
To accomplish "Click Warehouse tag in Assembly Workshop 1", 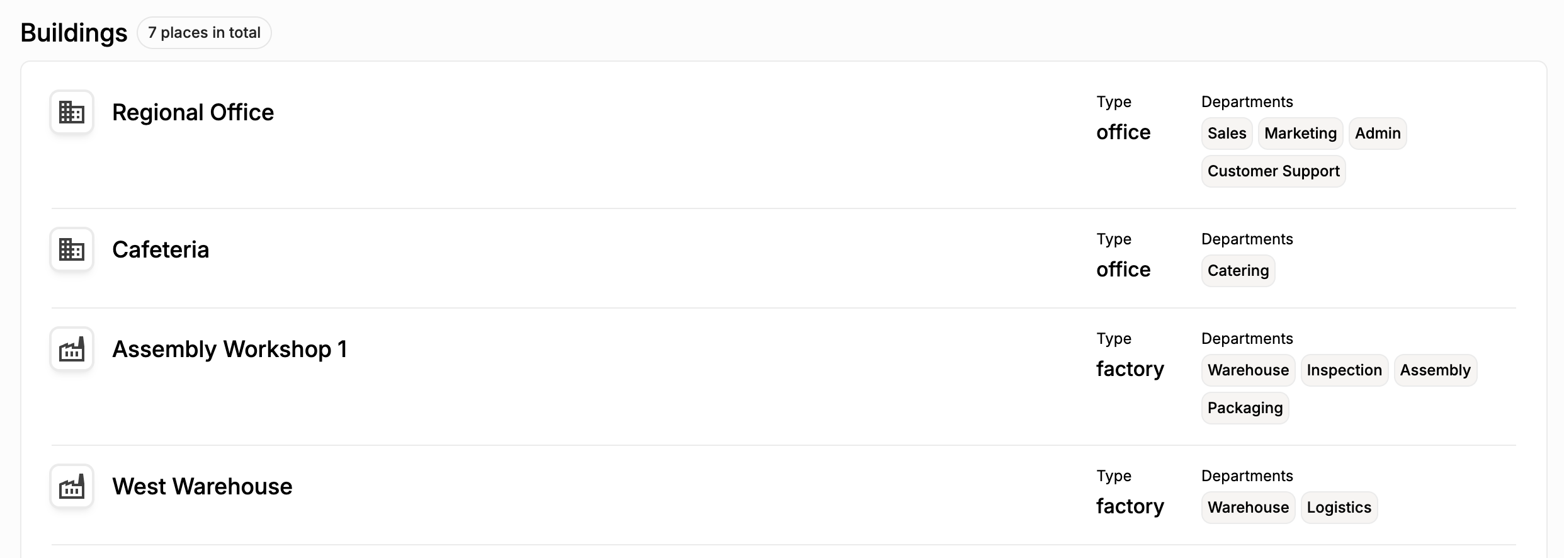I will click(x=1248, y=370).
